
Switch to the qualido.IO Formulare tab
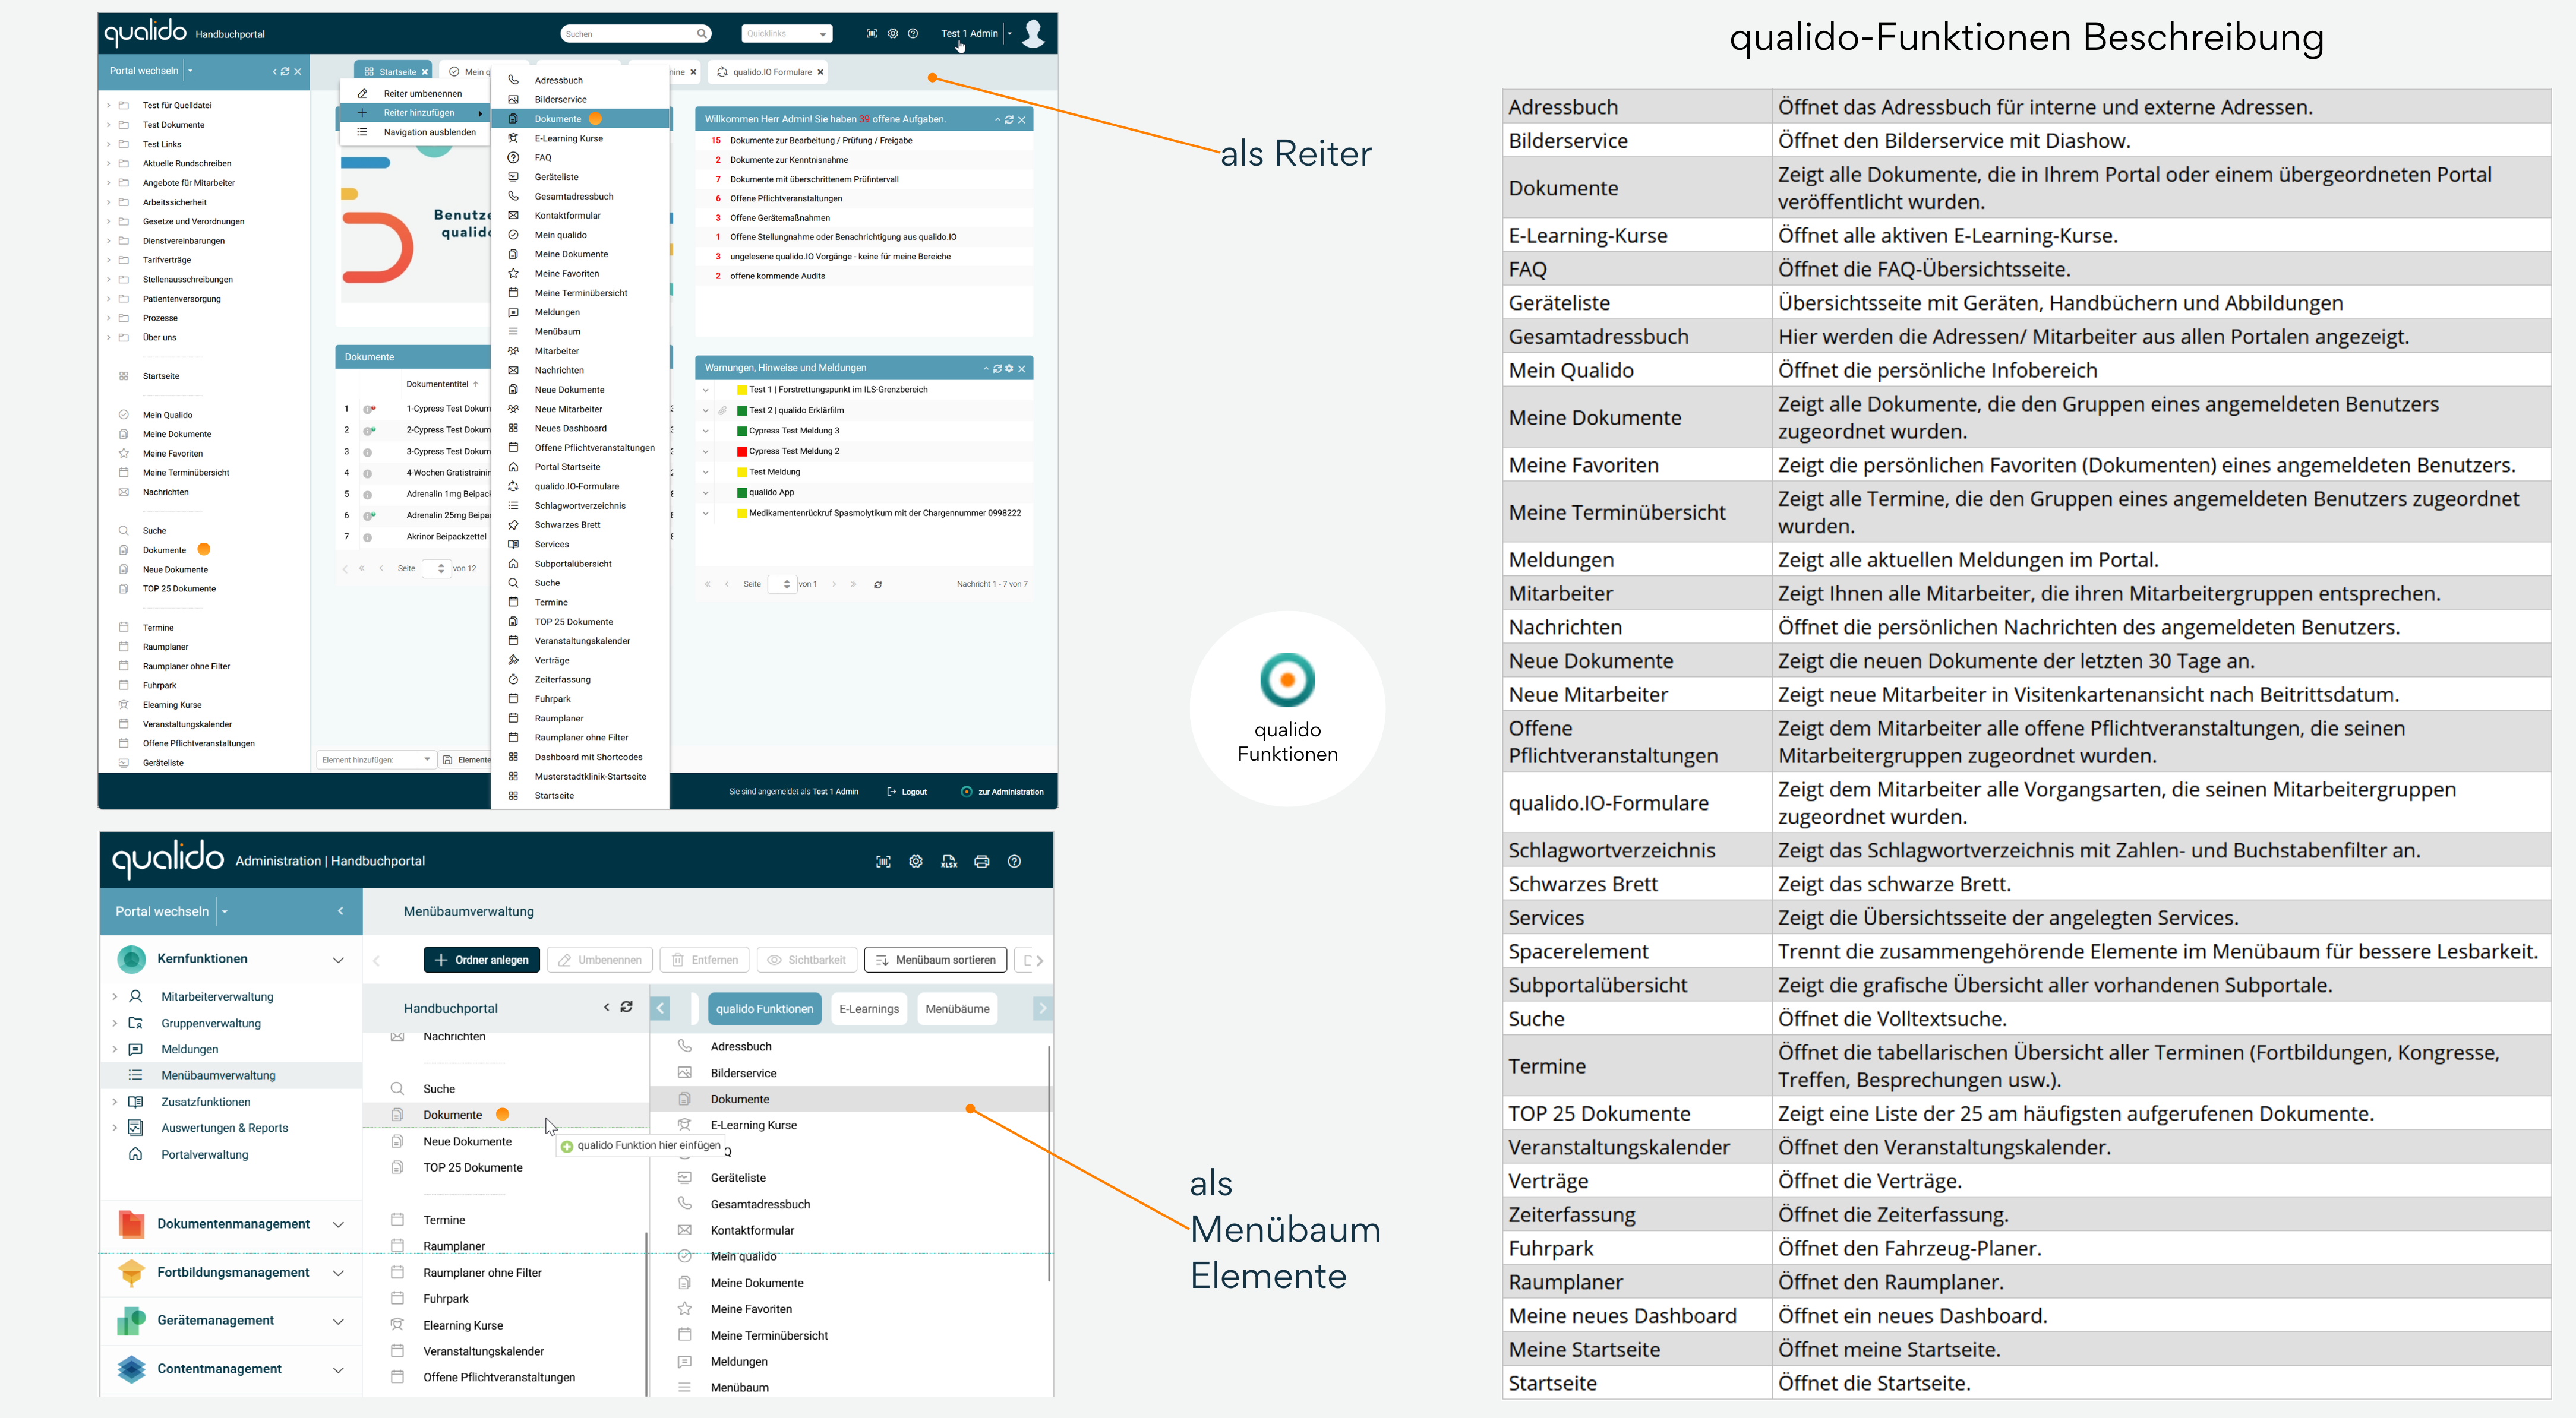769,72
